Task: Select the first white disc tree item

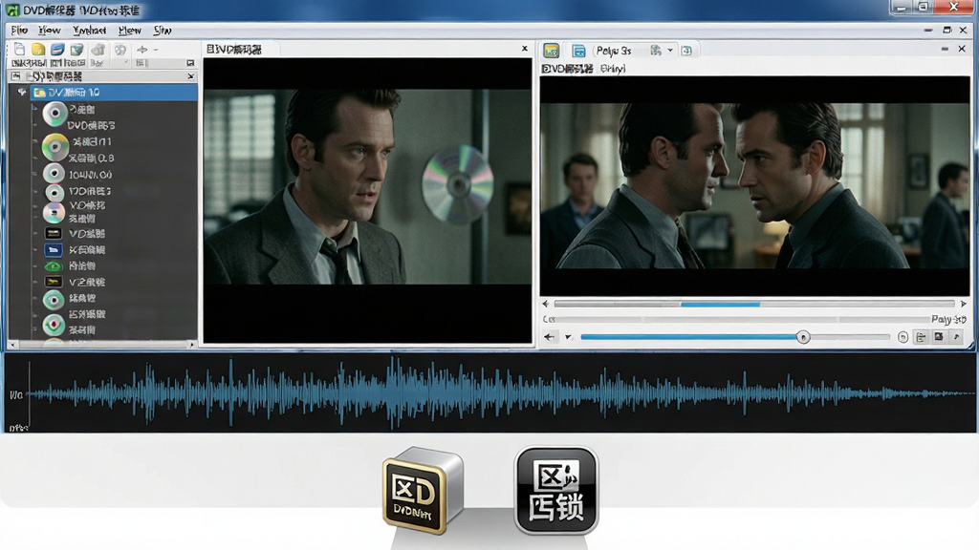Action: (54, 114)
